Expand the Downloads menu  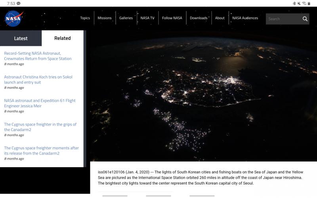click(x=199, y=18)
